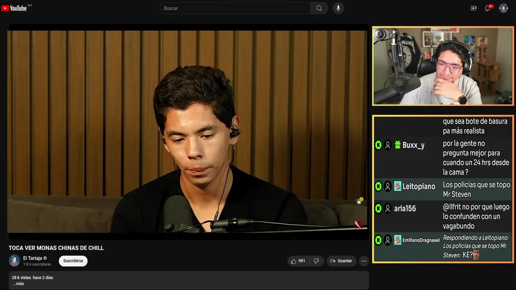Click the user icon next to aria156

pos(387,208)
